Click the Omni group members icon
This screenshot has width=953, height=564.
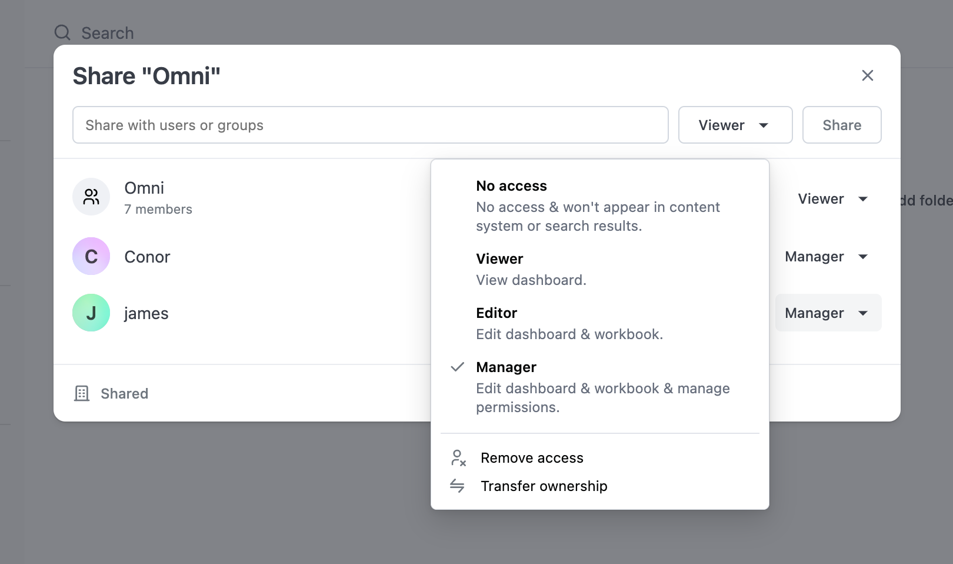click(x=91, y=197)
